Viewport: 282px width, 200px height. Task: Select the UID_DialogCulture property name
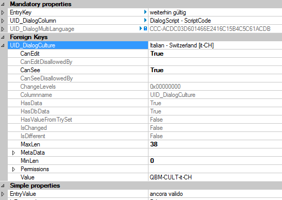[33, 45]
